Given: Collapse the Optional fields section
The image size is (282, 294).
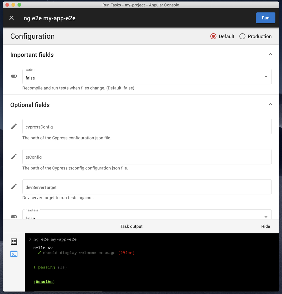Looking at the screenshot, I should [x=270, y=104].
